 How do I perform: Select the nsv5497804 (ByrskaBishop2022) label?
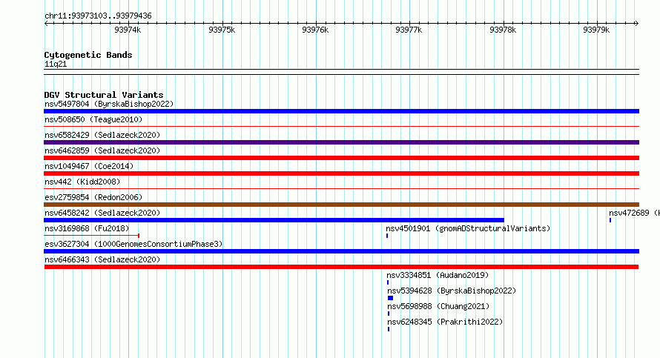point(109,104)
